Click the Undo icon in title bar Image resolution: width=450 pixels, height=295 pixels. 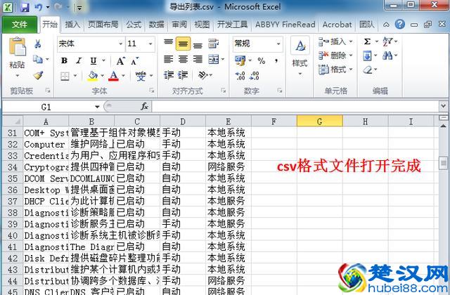pos(39,7)
